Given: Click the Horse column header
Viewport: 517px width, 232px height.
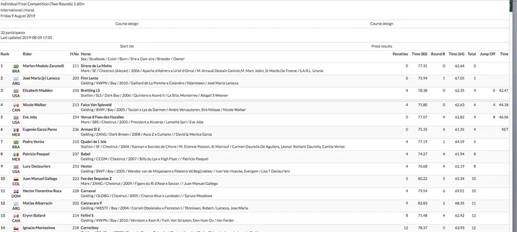Looking at the screenshot, I should (86, 54).
